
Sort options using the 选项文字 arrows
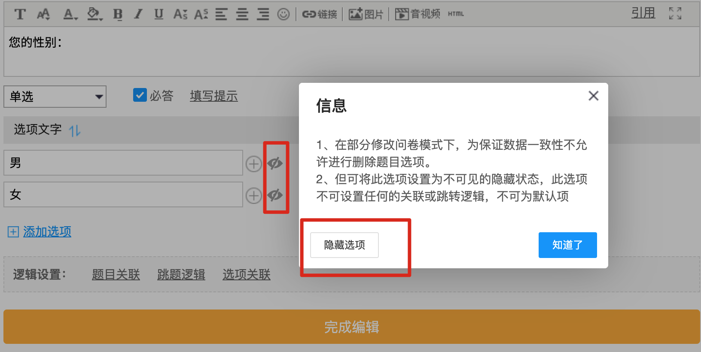click(75, 130)
